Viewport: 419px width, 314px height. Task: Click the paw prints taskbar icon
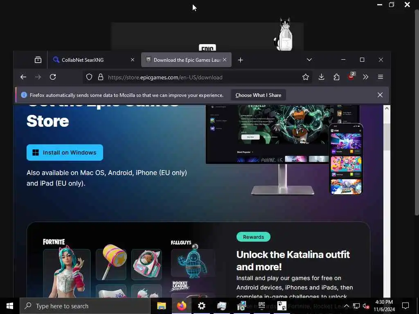(282, 306)
